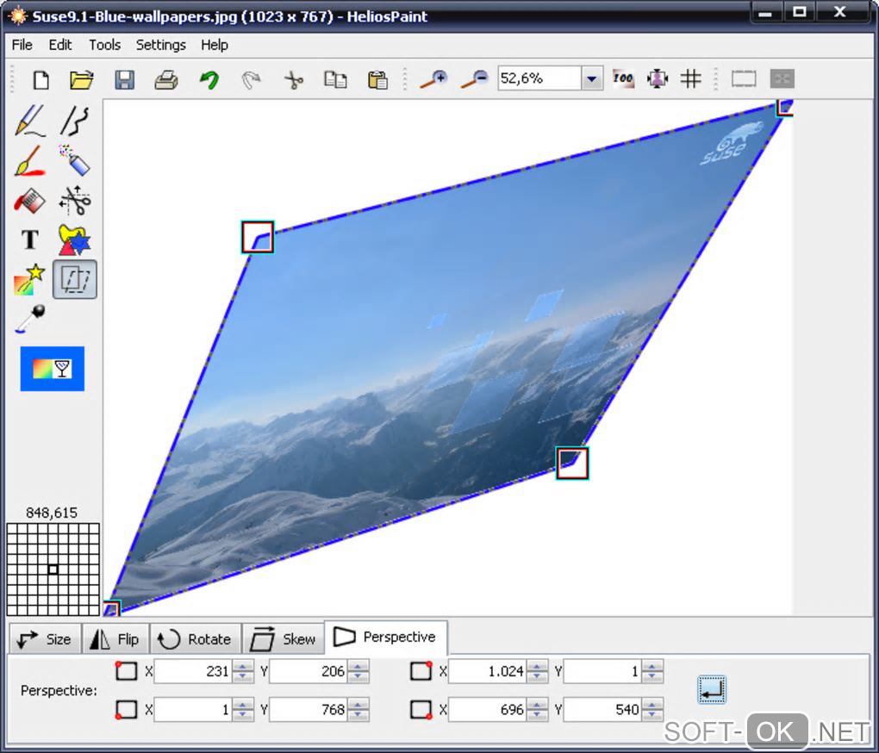879x753 pixels.
Task: Create a new document with the blank page icon
Action: point(41,79)
